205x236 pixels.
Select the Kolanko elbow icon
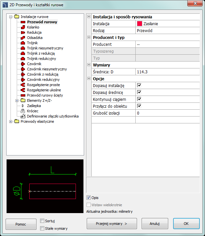[x=23, y=27]
